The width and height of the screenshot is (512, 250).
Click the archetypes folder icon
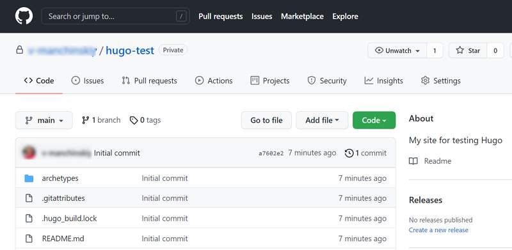pyautogui.click(x=29, y=178)
